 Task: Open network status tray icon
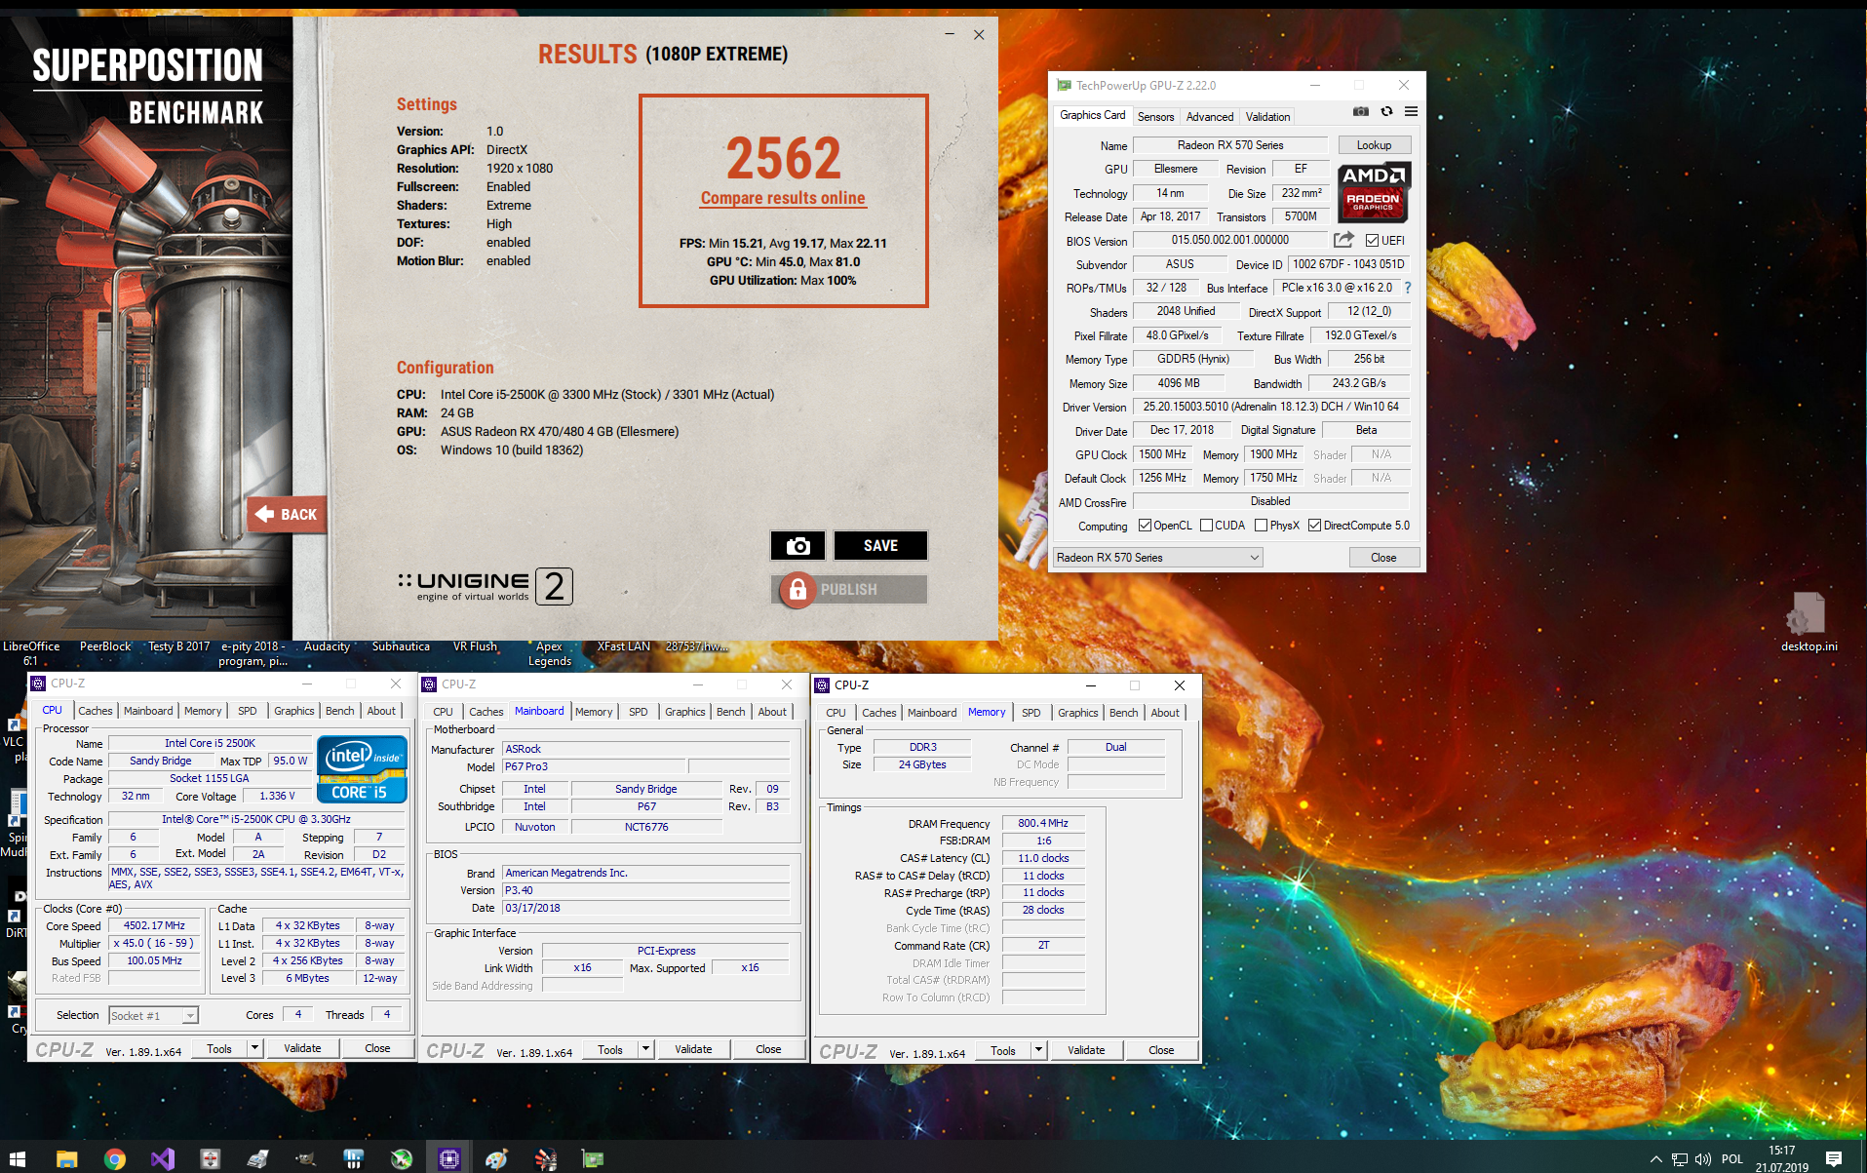pos(1680,1159)
